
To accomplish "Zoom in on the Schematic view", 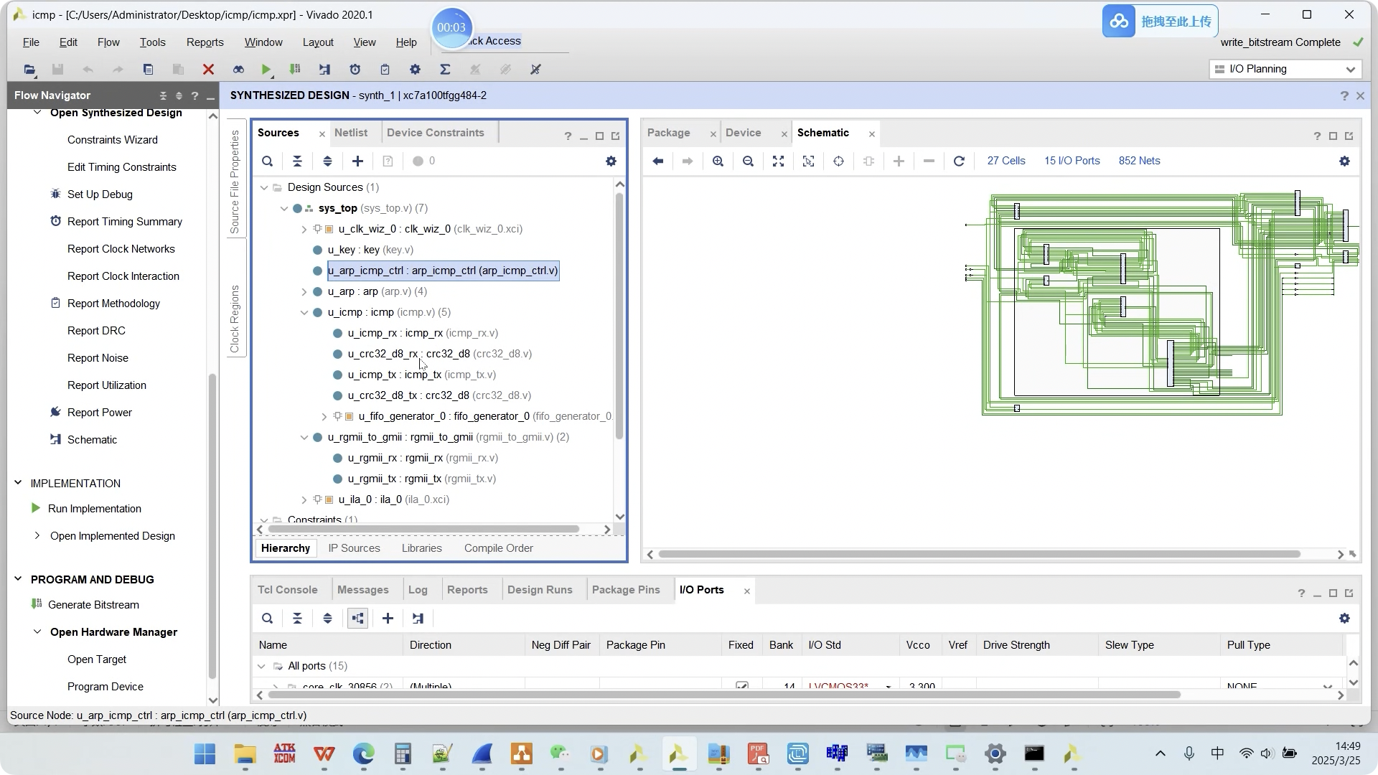I will [x=718, y=161].
